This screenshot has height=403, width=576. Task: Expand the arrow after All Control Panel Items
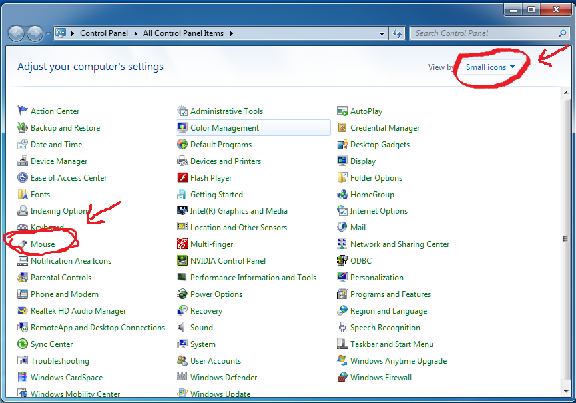(232, 33)
